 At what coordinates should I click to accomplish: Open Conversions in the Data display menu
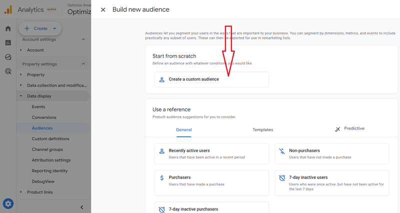pyautogui.click(x=44, y=118)
